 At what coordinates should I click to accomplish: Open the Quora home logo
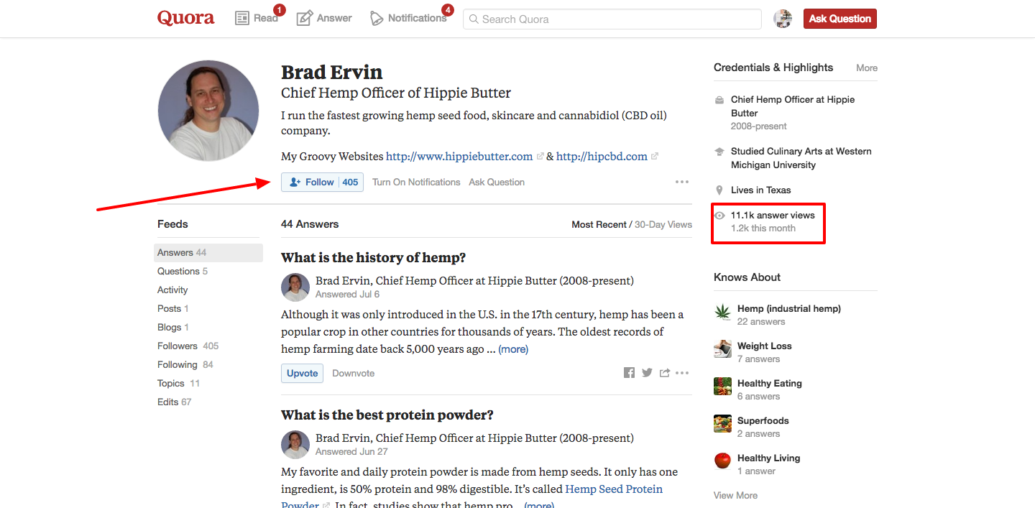(186, 18)
